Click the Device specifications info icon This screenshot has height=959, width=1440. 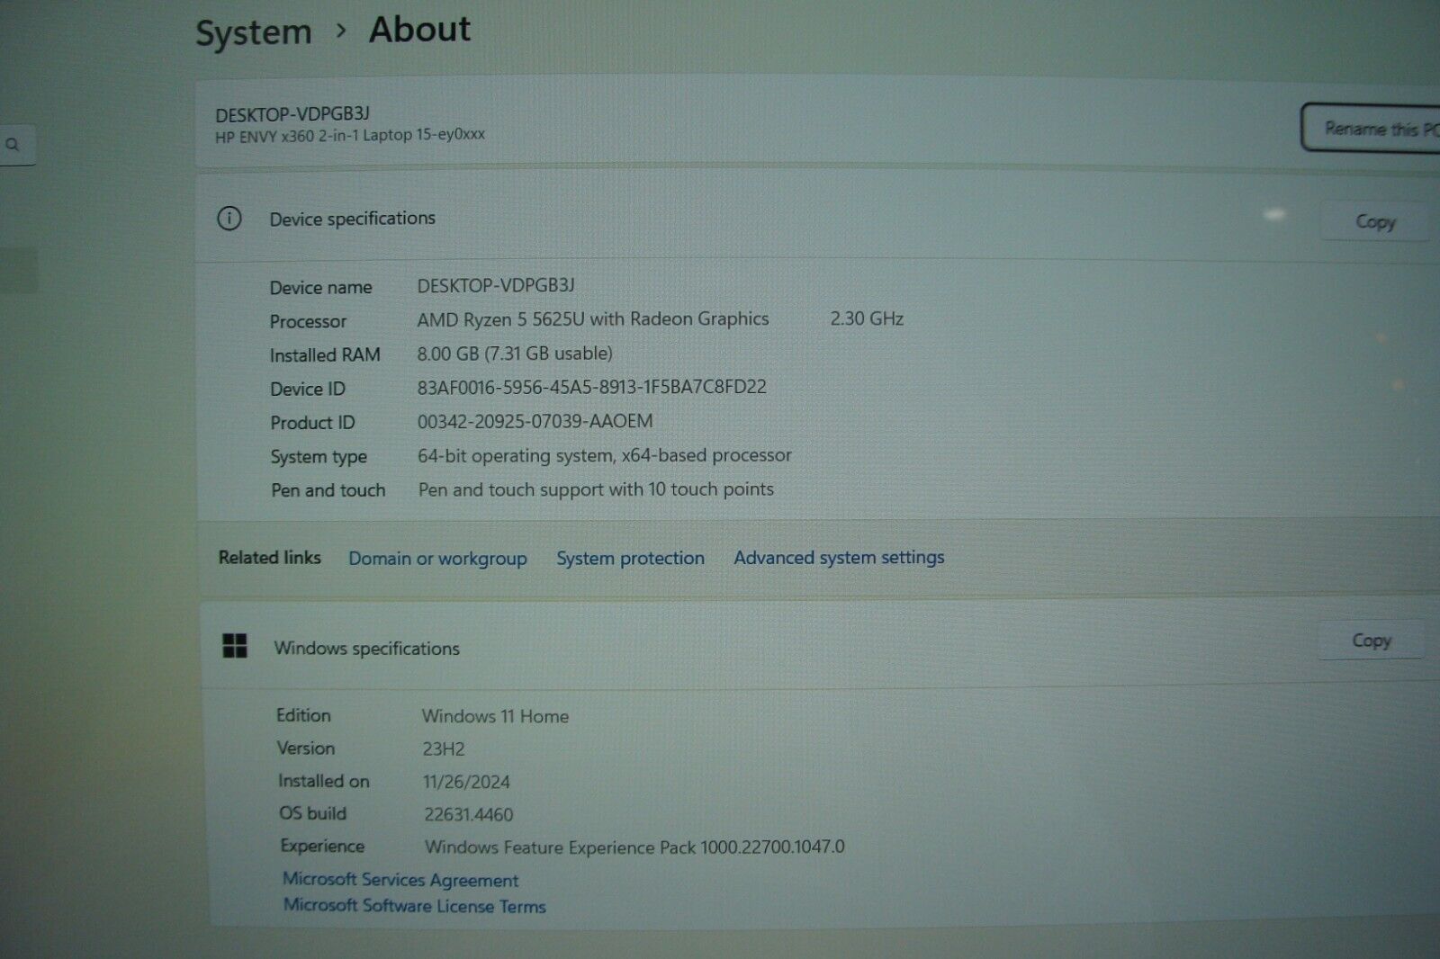click(229, 219)
